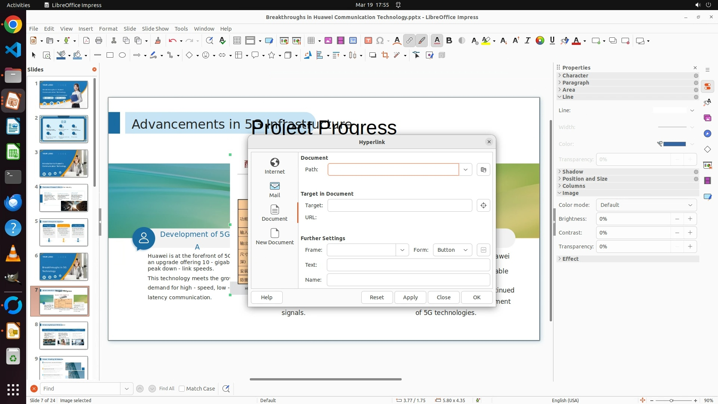The image size is (718, 404).
Task: Click the Insert Table toolbar icon
Action: (311, 41)
